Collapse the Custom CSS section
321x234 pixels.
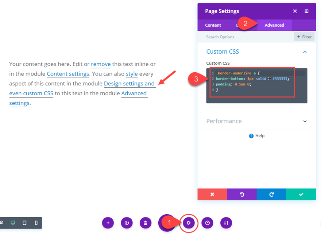pos(305,52)
